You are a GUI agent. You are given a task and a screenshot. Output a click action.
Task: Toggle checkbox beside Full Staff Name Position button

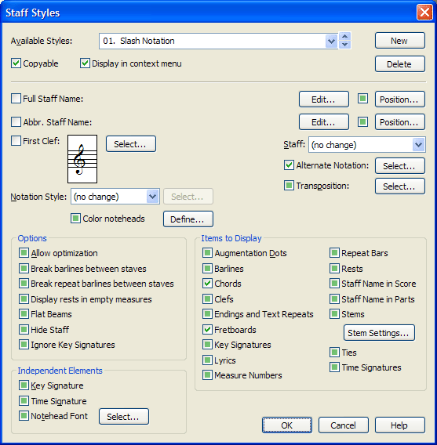click(362, 99)
